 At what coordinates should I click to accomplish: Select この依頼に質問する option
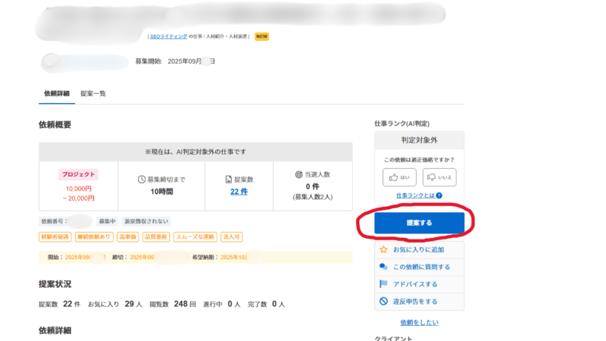tap(422, 267)
